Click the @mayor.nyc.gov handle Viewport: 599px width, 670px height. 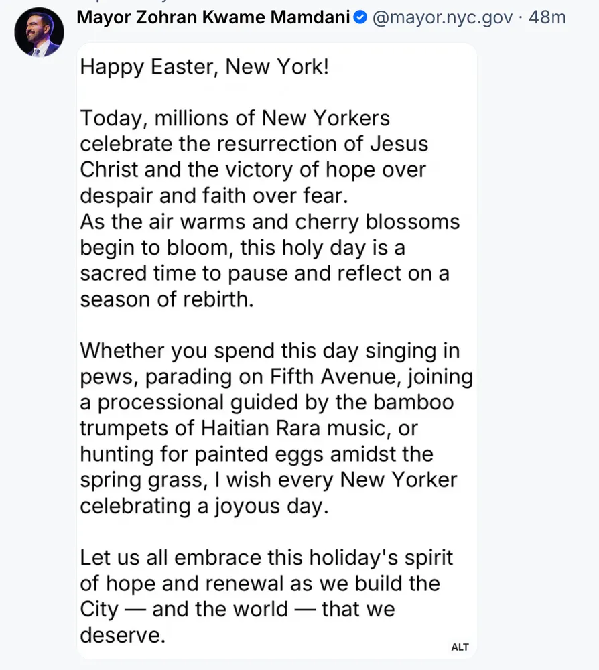[442, 17]
